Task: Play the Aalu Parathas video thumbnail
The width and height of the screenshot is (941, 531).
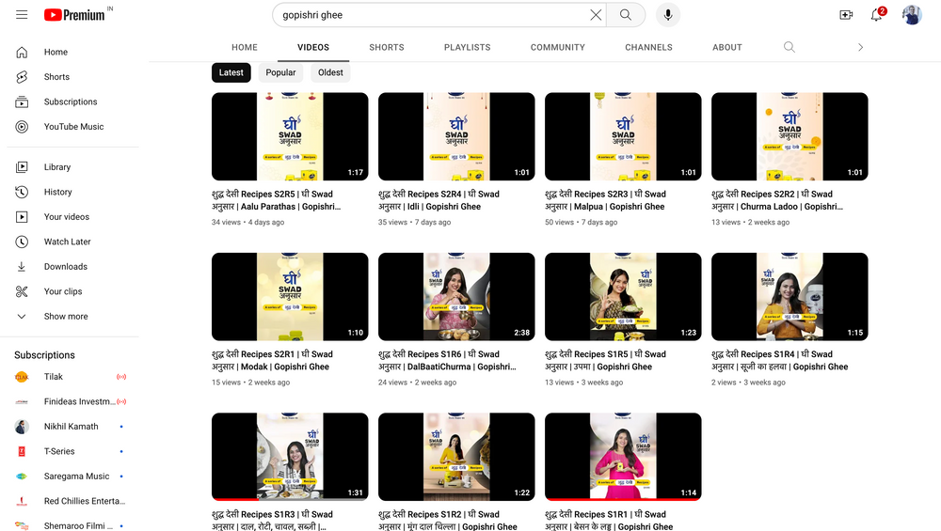Action: (x=290, y=136)
